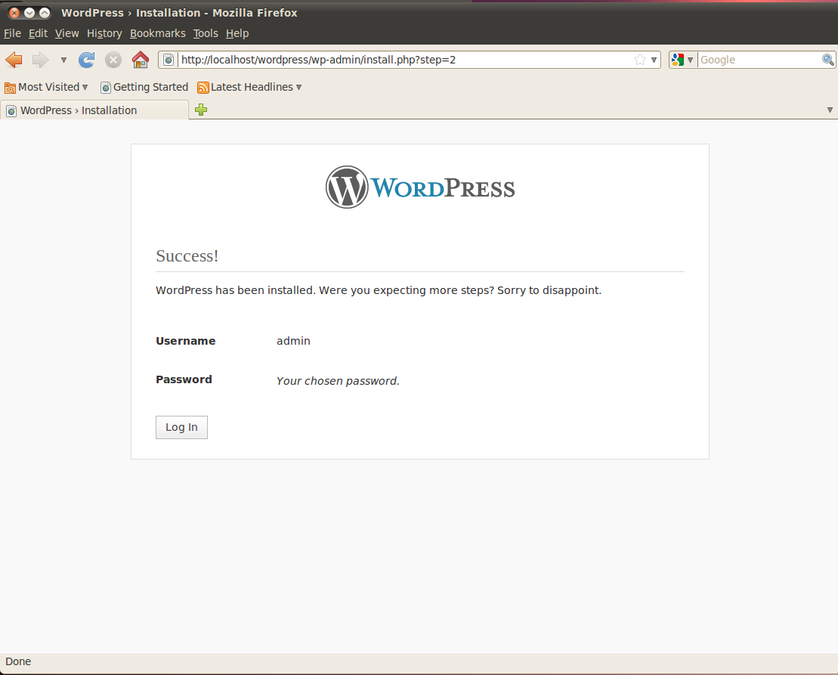This screenshot has height=675, width=838.
Task: Go back using the orange Back arrow
Action: point(14,60)
